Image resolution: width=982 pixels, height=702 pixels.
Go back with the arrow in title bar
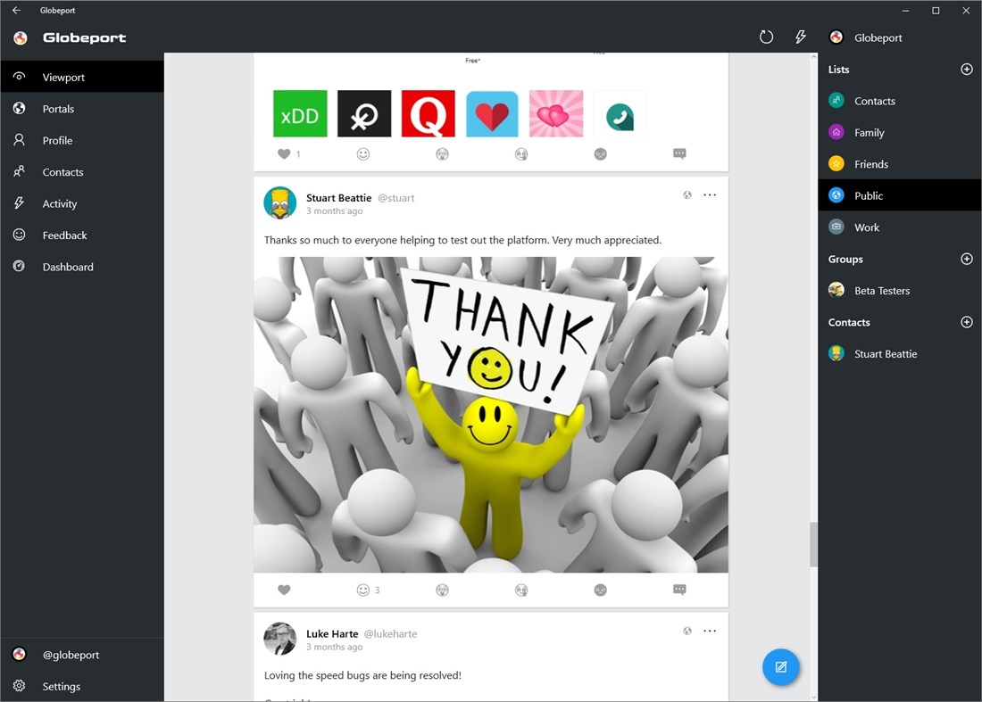tap(16, 10)
